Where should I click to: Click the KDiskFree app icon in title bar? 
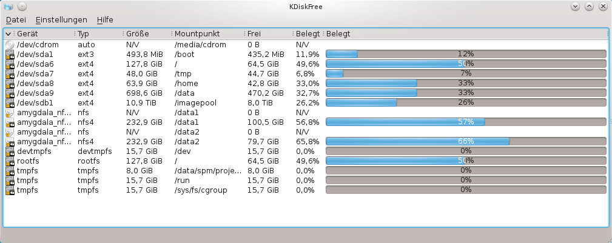pyautogui.click(x=8, y=7)
